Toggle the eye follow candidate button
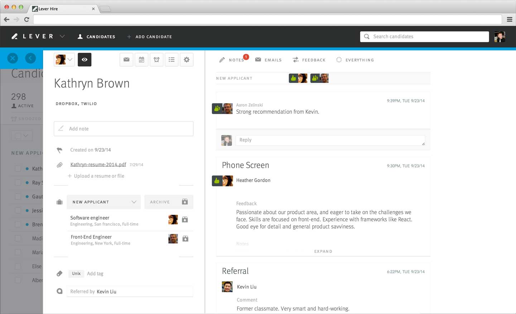 tap(85, 60)
